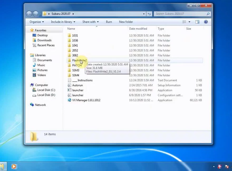Open the Help question mark icon
232x171 pixels.
(206, 22)
